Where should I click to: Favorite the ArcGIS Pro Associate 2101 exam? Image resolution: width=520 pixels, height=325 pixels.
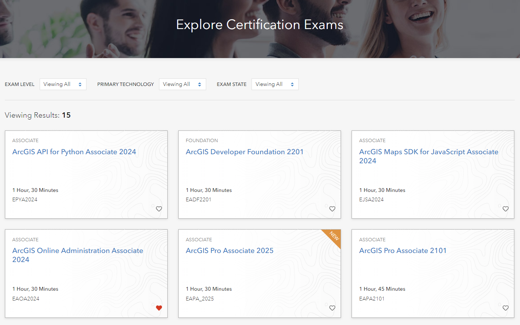[505, 308]
